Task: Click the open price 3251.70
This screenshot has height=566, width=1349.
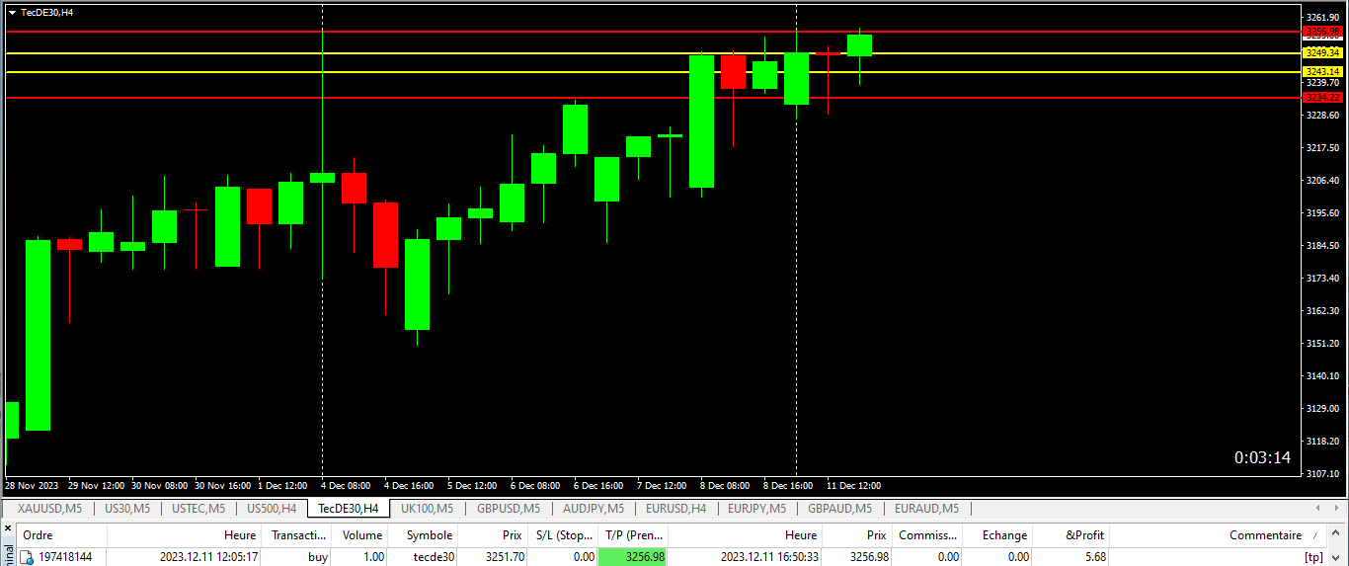Action: [x=505, y=557]
